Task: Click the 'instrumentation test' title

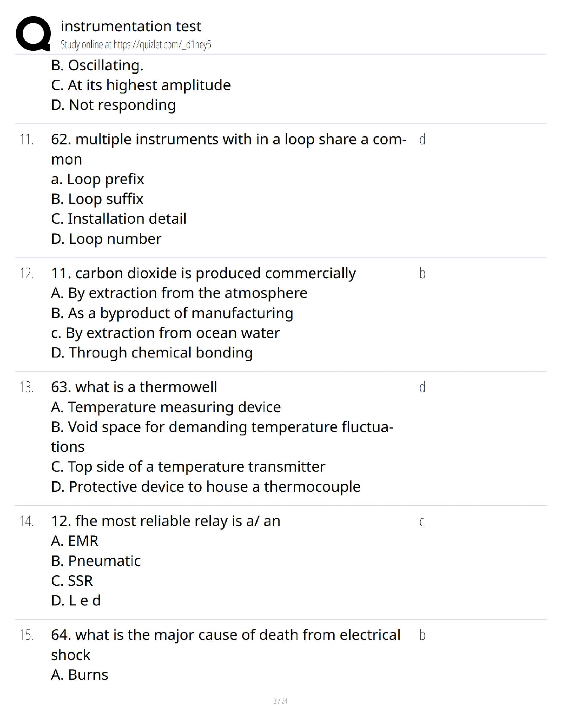Action: 131,26
